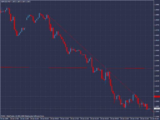Click the white 1.3872 current price tag
Viewport: 160px width, 120px height.
(x=157, y=109)
